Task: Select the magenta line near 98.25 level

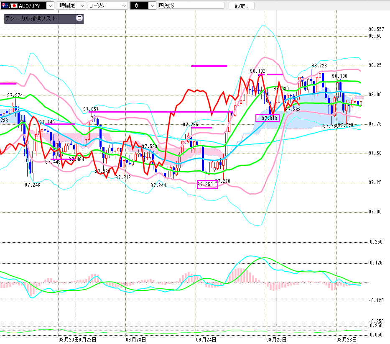Action: pyautogui.click(x=209, y=66)
